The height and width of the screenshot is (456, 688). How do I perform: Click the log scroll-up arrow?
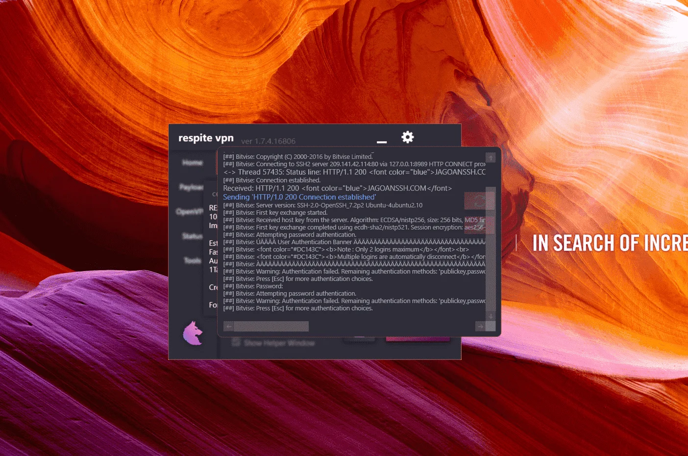click(x=491, y=157)
